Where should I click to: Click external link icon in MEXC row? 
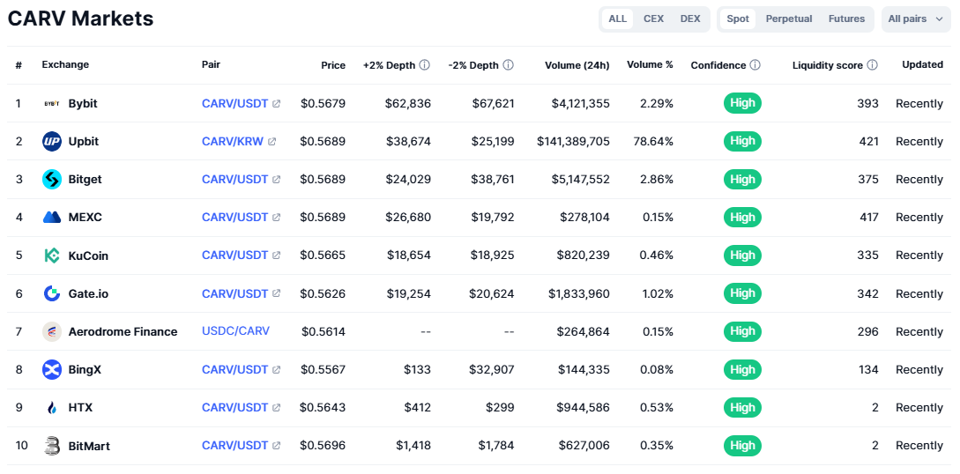pos(276,217)
